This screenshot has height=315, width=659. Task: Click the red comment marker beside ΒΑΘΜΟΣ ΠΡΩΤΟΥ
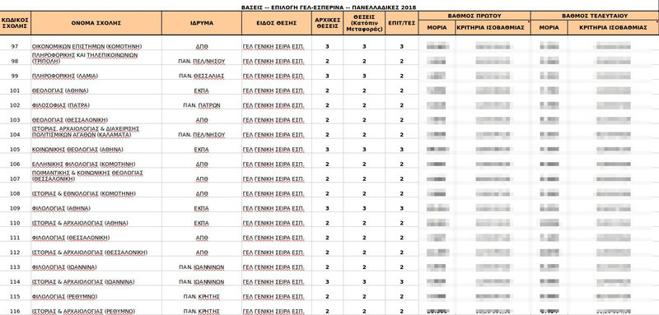pyautogui.click(x=529, y=21)
